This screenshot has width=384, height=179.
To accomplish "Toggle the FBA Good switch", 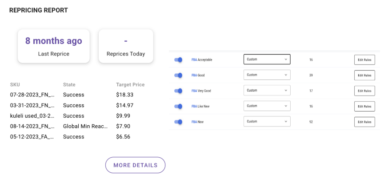I will (178, 75).
